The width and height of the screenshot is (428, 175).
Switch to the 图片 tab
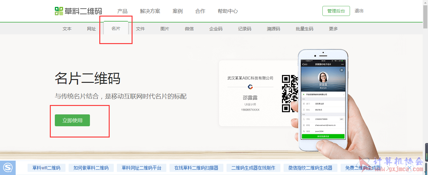click(x=165, y=28)
